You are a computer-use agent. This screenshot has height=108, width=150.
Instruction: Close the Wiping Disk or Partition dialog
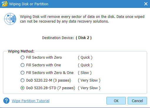146,4
